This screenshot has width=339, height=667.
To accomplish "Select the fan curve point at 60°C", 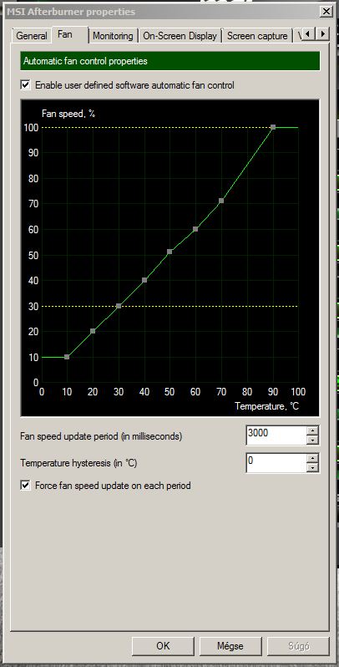I will 195,229.
